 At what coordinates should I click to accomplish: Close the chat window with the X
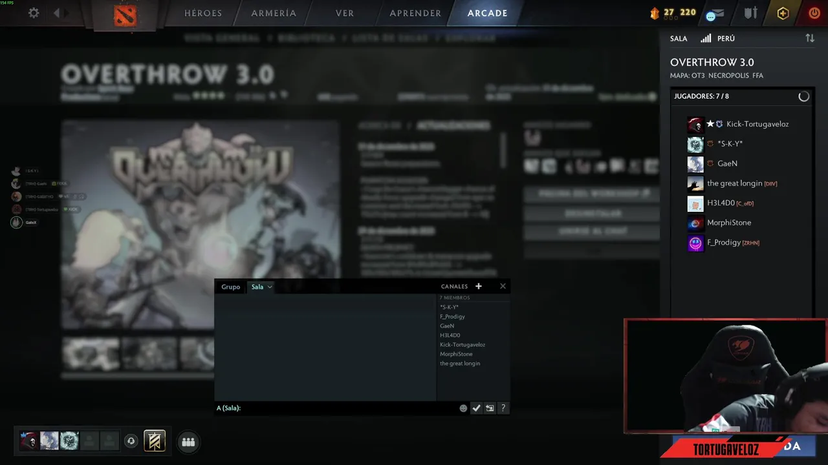tap(503, 286)
